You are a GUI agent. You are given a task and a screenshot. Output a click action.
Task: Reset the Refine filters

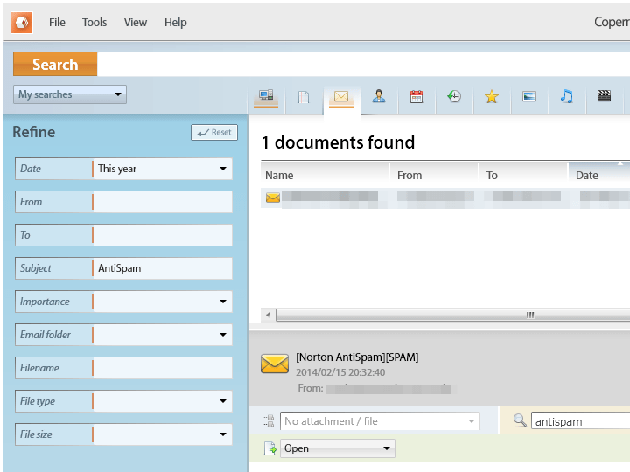click(214, 133)
